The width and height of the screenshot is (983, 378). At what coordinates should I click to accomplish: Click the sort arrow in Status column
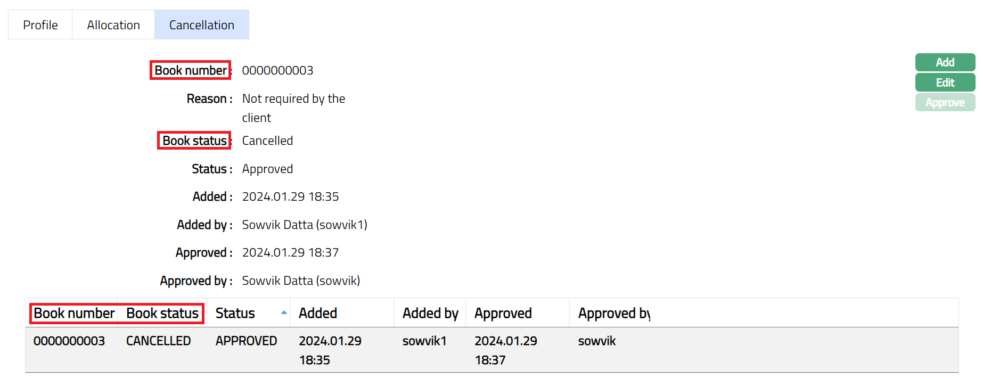click(x=284, y=313)
